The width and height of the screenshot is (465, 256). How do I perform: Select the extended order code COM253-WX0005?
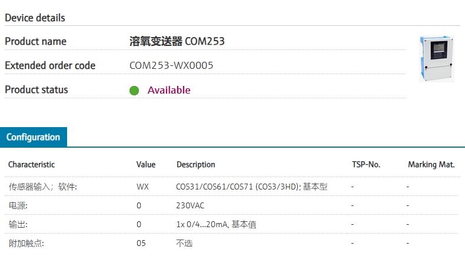point(171,65)
